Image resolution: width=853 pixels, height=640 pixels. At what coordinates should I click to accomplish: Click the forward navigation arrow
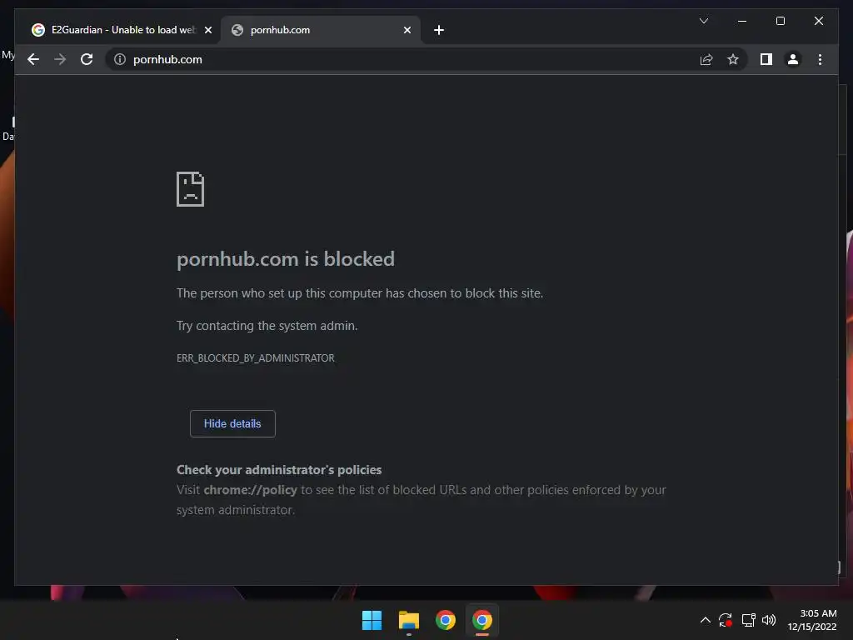pos(60,59)
